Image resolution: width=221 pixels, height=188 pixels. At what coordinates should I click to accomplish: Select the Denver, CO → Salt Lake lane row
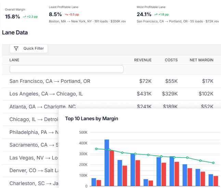pyautogui.click(x=30, y=171)
